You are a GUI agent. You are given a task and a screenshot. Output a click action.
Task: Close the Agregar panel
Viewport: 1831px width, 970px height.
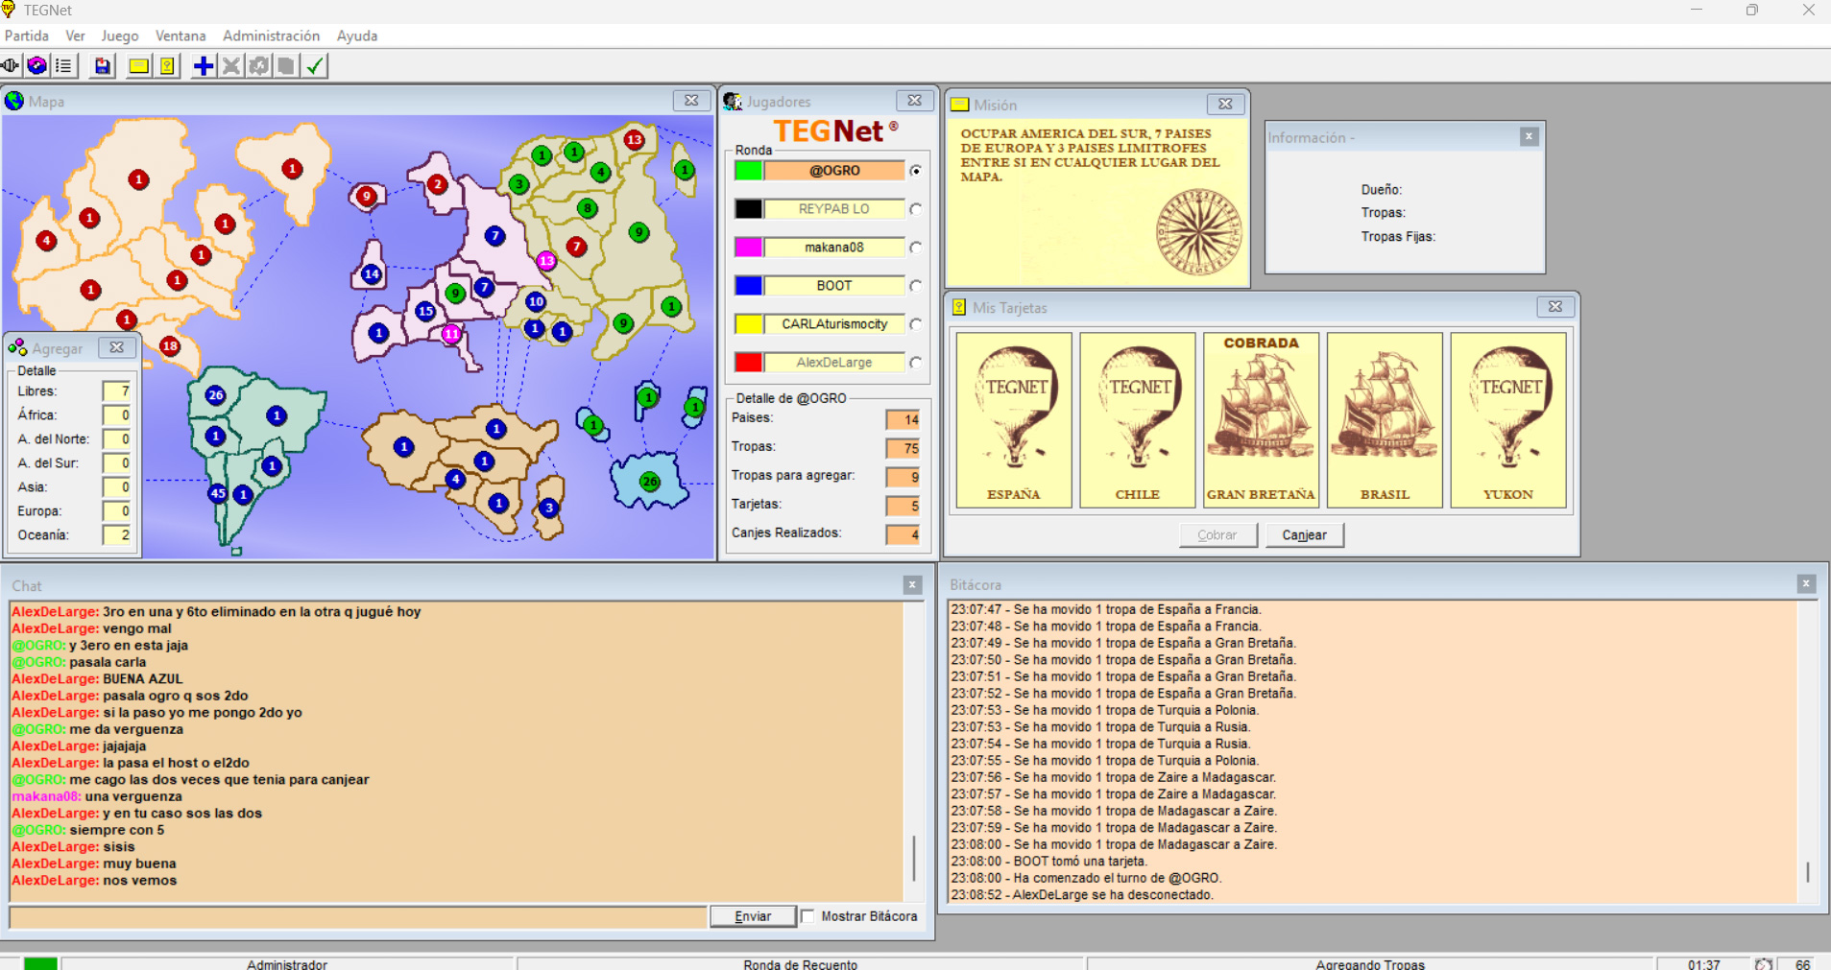click(x=116, y=348)
